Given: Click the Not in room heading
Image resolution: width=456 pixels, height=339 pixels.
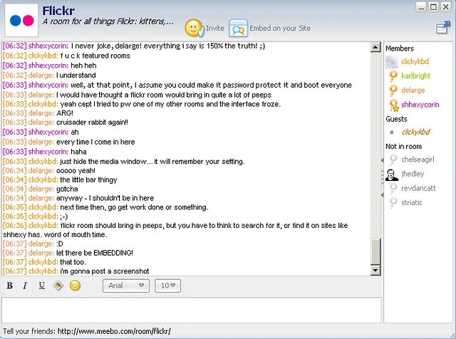Looking at the screenshot, I should pyautogui.click(x=404, y=147).
